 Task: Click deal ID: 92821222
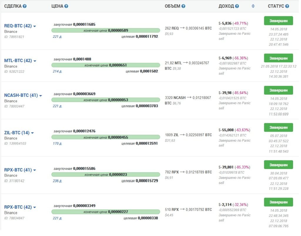(14, 72)
